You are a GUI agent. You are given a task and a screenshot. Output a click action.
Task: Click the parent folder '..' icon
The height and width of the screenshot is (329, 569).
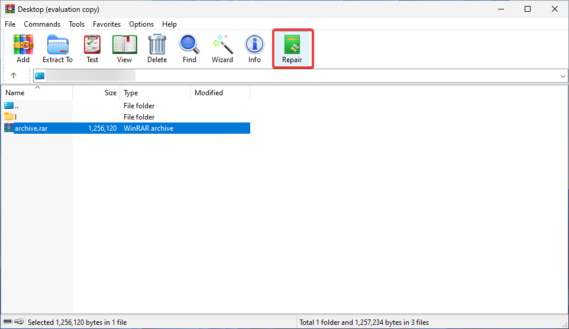9,106
